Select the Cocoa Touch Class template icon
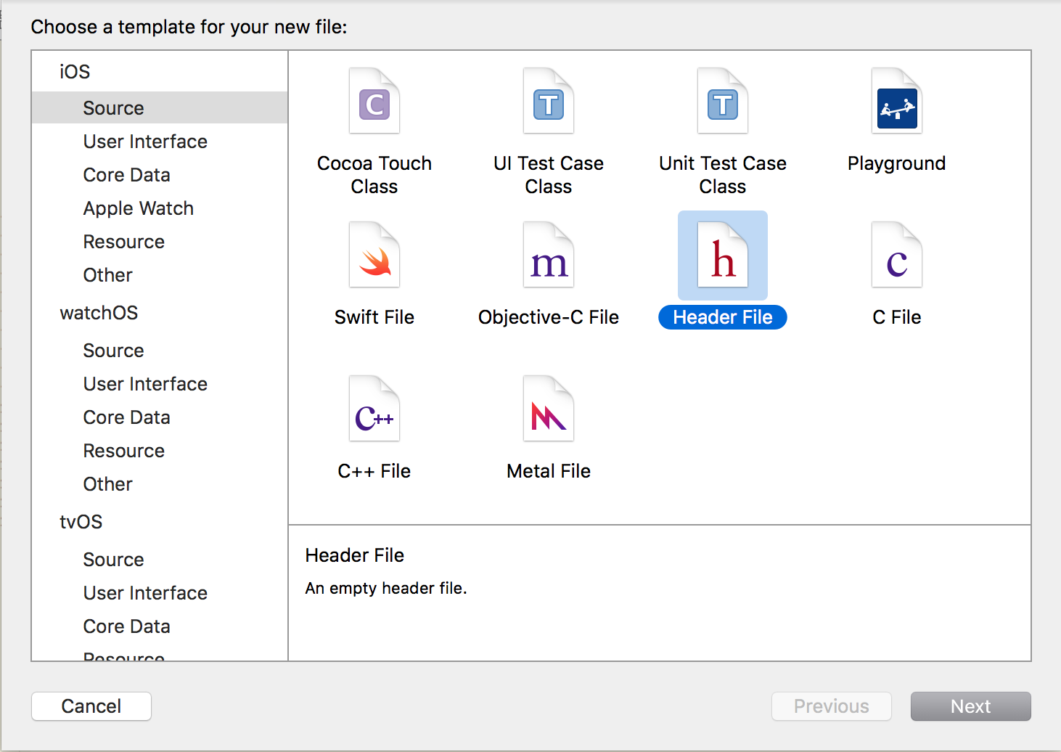1061x752 pixels. 374,101
